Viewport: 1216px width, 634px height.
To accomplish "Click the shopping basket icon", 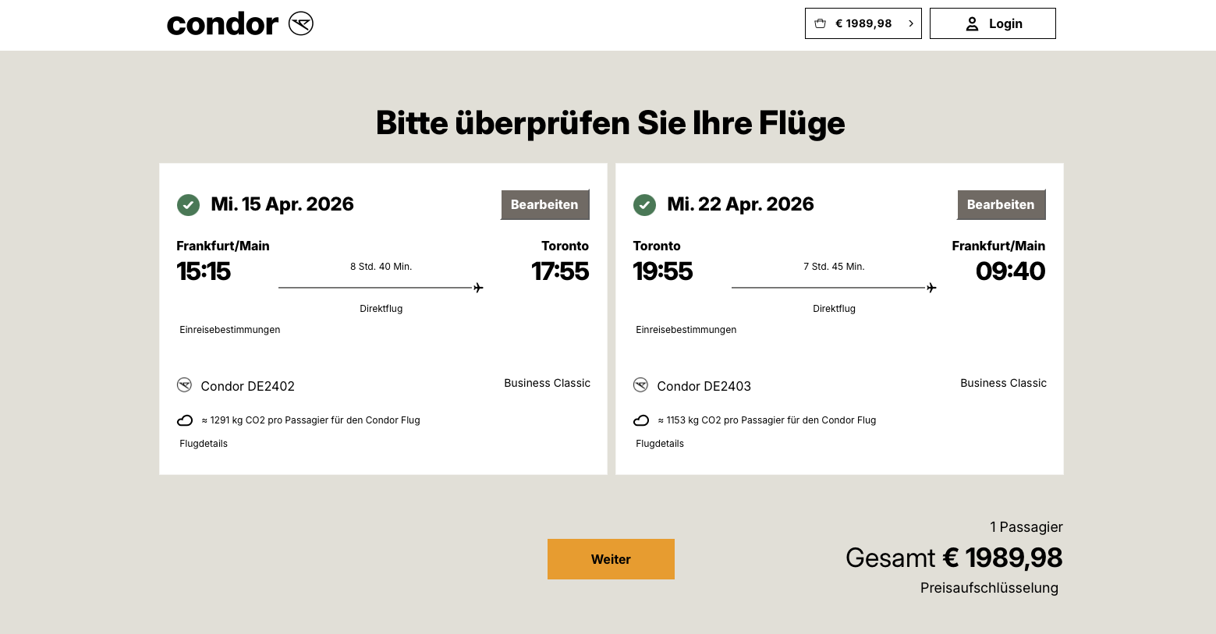I will click(820, 23).
